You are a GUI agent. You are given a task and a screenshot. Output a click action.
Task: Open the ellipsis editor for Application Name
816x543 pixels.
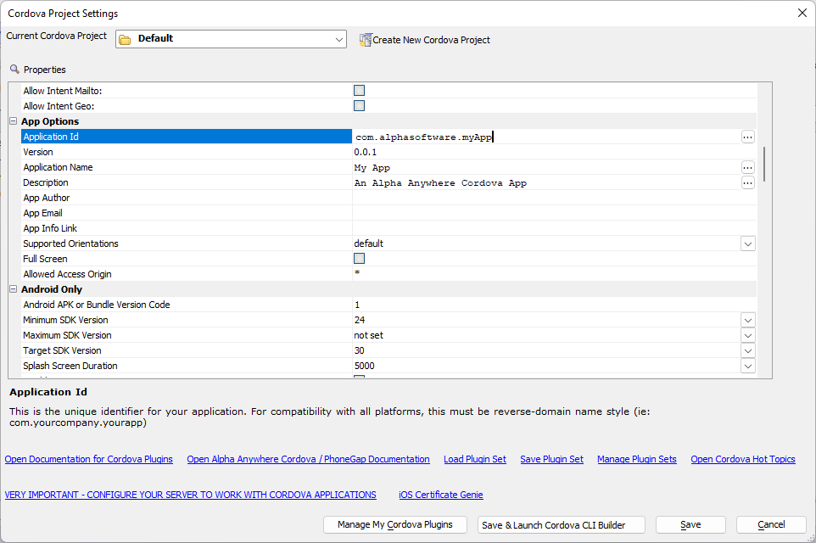[x=747, y=168]
